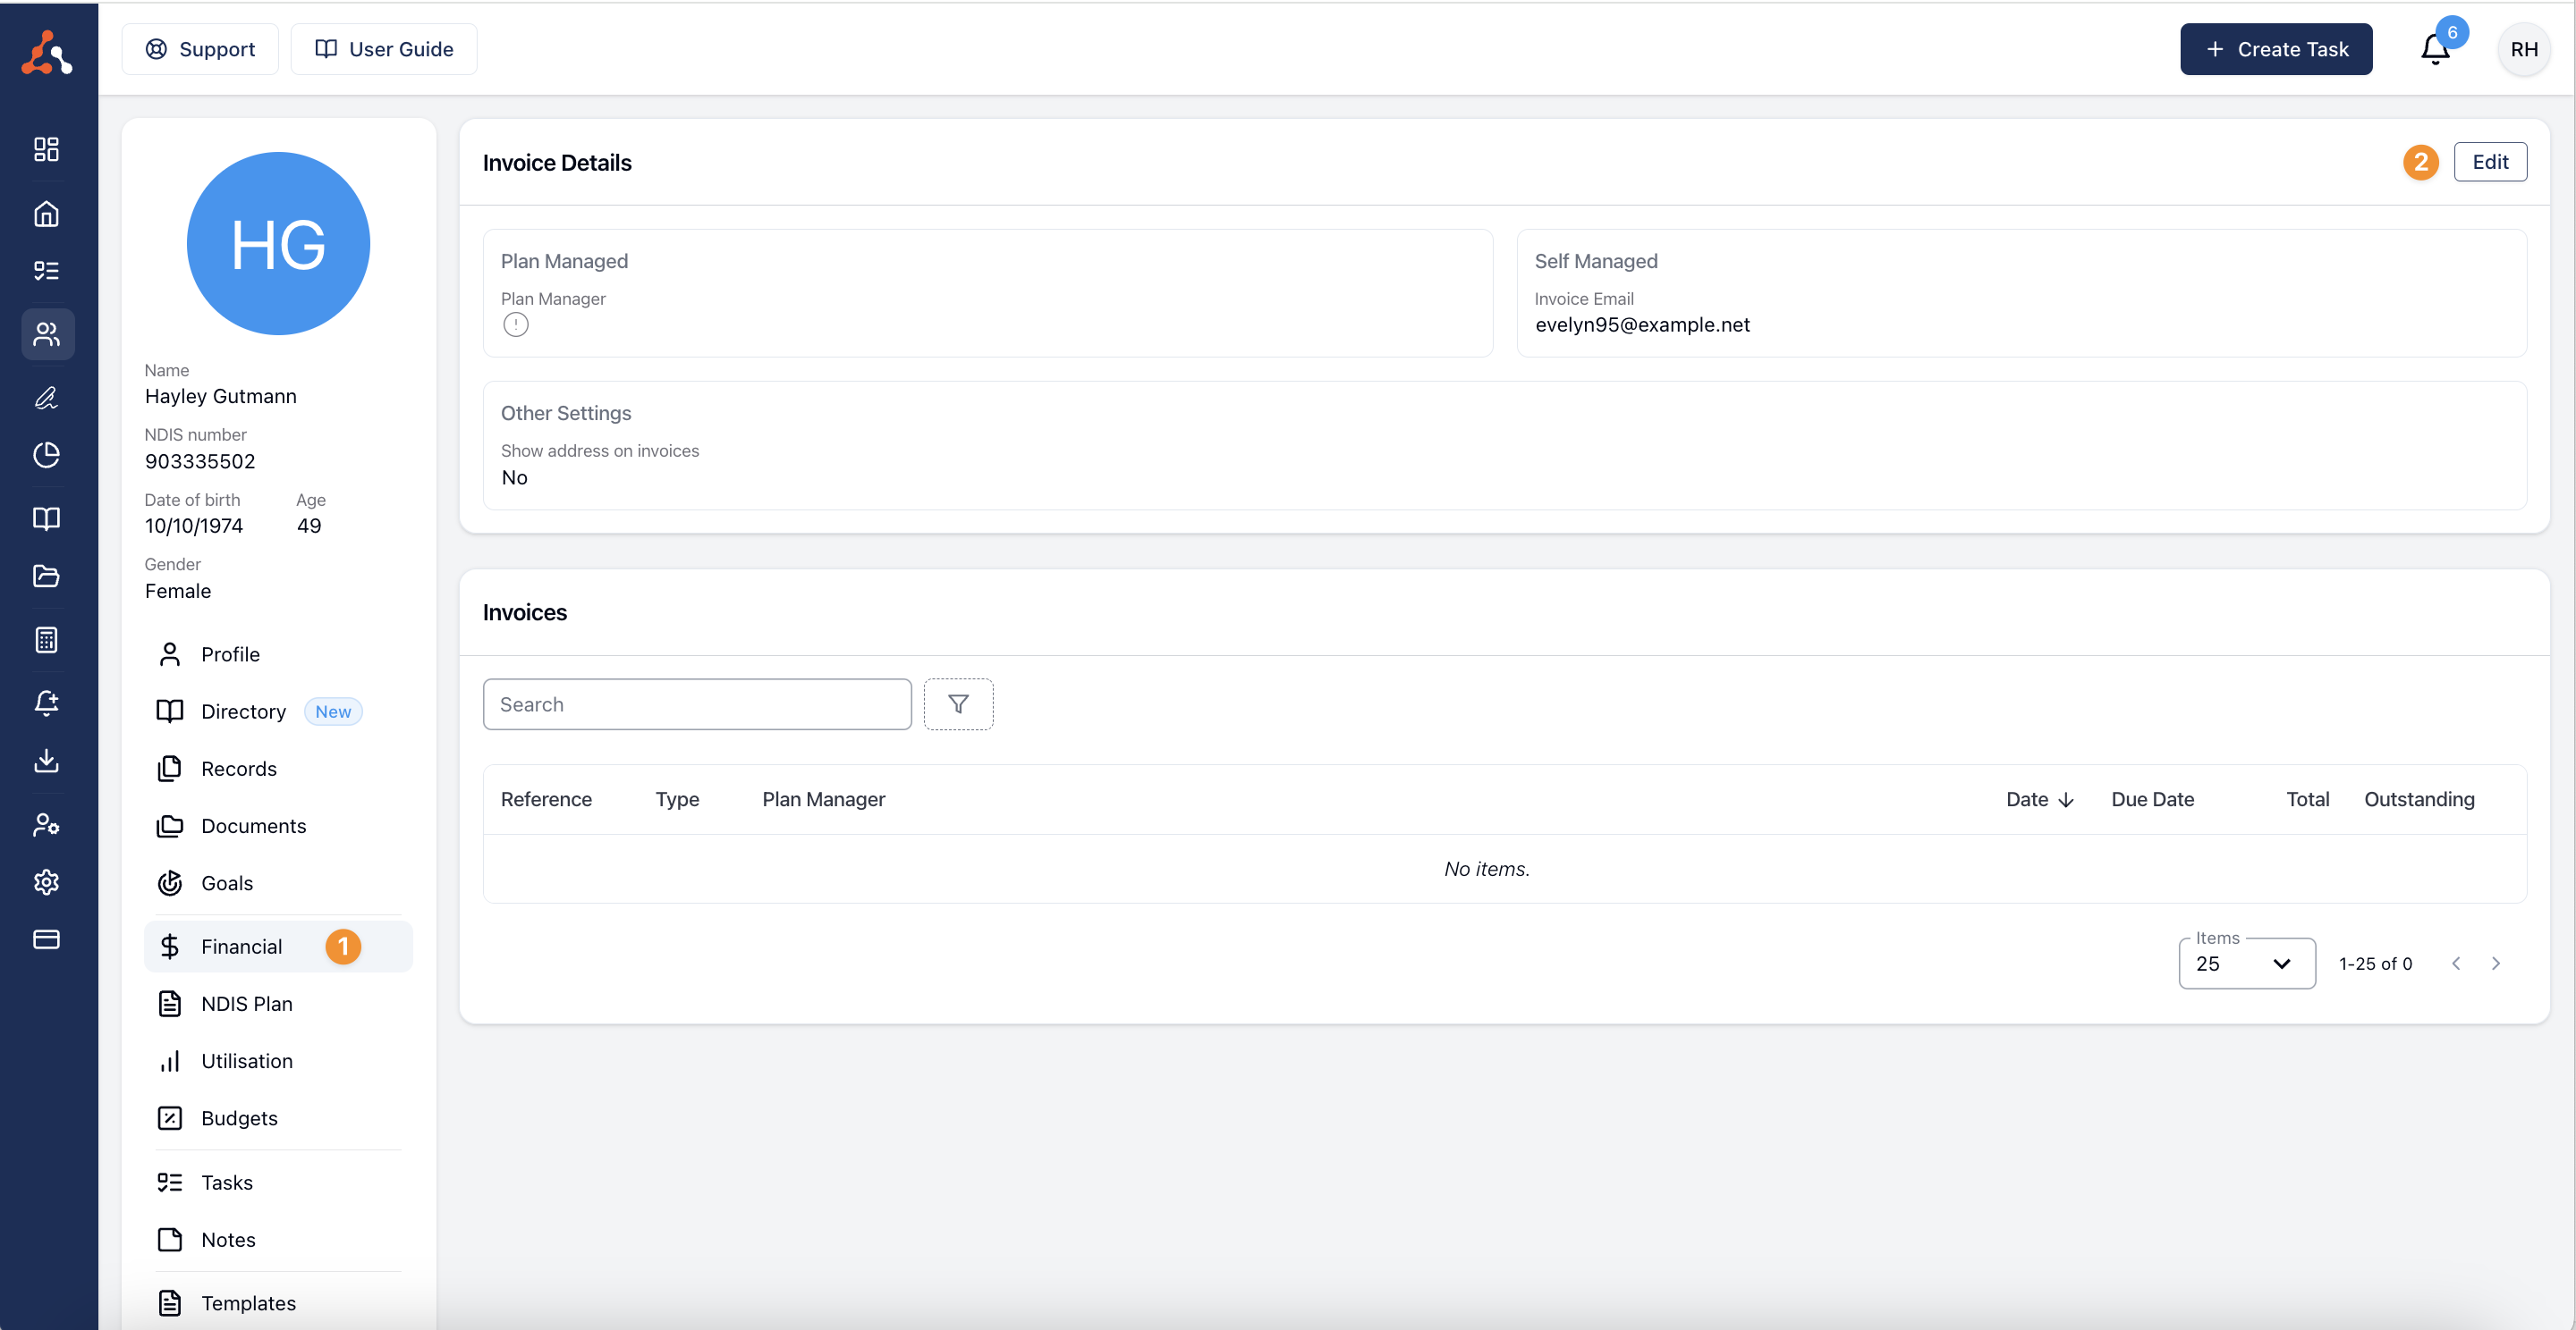Click the home icon in left sidebar
The width and height of the screenshot is (2576, 1330).
point(46,214)
